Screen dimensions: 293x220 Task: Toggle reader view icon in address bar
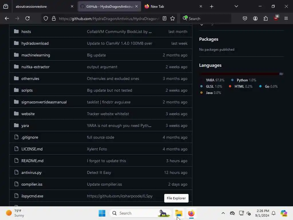pos(165,18)
